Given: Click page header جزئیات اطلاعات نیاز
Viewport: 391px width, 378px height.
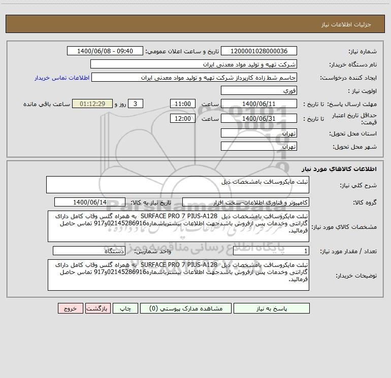Looking at the screenshot, I should pos(346,24).
